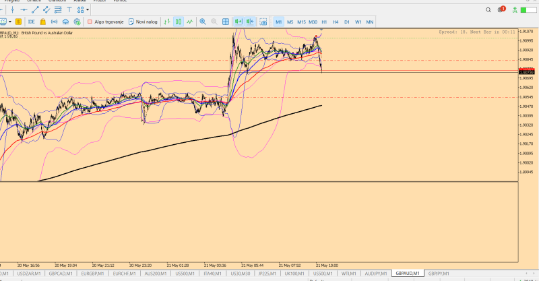Screen dimensions: 539x281
Task: Select the H1 timeframe
Action: tap(324, 22)
